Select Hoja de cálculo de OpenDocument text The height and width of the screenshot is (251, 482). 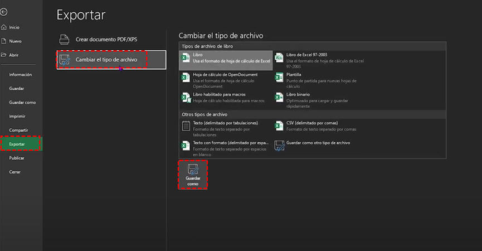click(x=225, y=75)
